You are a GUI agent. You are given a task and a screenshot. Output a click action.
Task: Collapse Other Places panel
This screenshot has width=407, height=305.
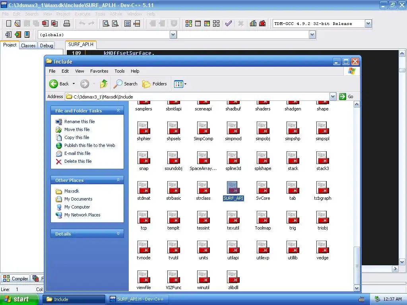pyautogui.click(x=118, y=180)
